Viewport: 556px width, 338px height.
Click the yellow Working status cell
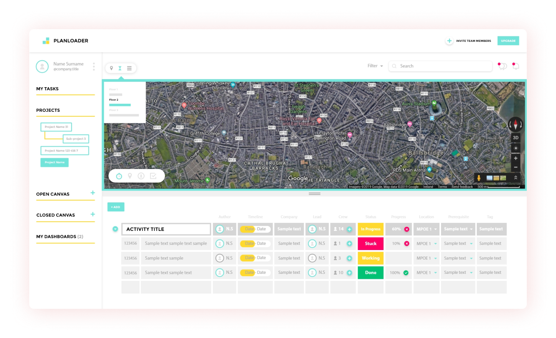(x=371, y=258)
